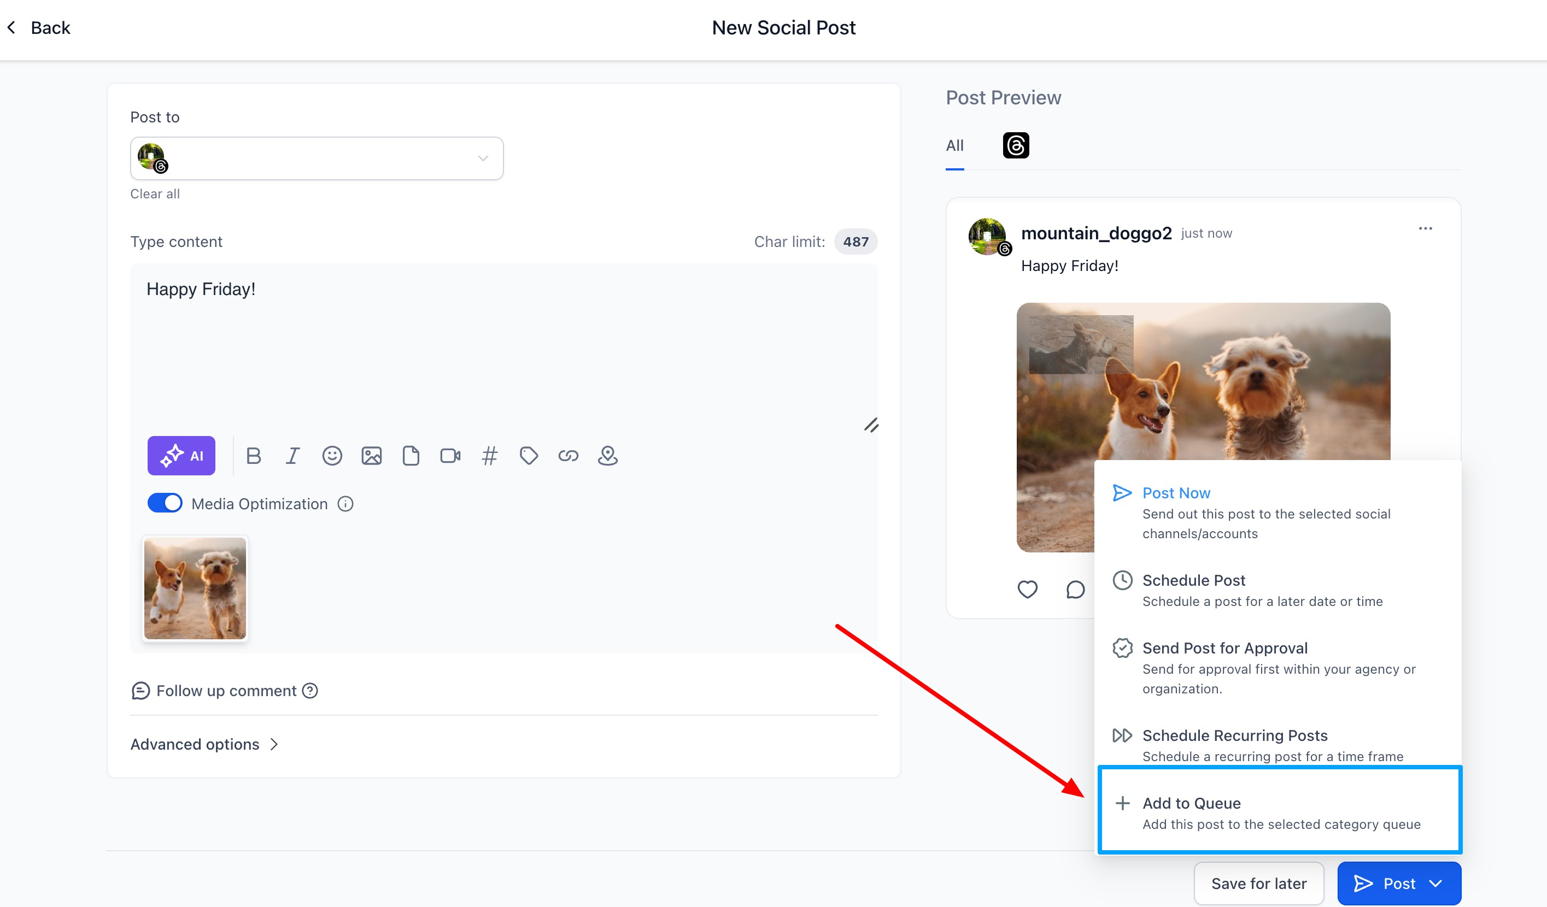Insert hashtag using the # icon
This screenshot has width=1547, height=907.
(489, 455)
